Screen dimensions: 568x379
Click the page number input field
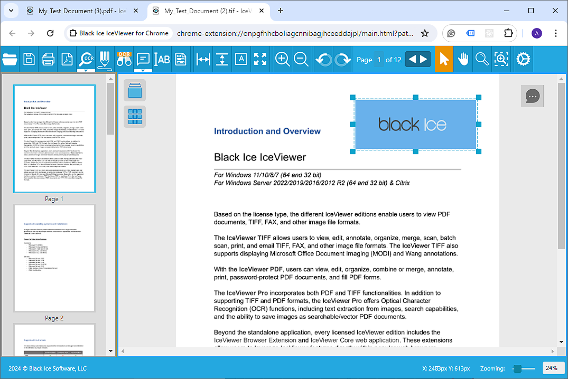(379, 59)
